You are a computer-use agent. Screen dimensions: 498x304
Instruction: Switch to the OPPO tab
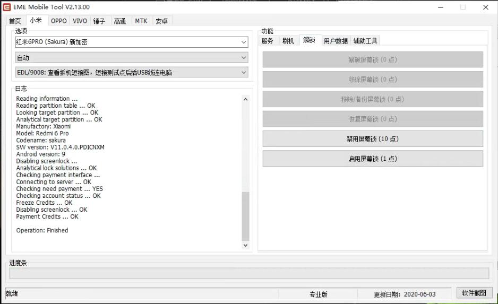[59, 21]
